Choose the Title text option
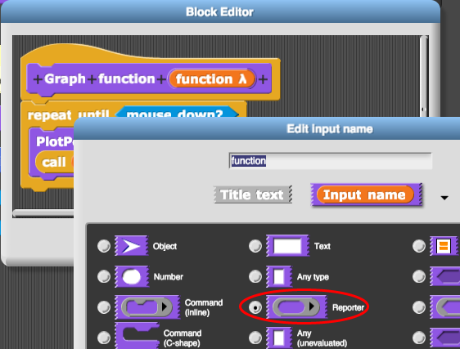460x349 pixels. point(252,195)
